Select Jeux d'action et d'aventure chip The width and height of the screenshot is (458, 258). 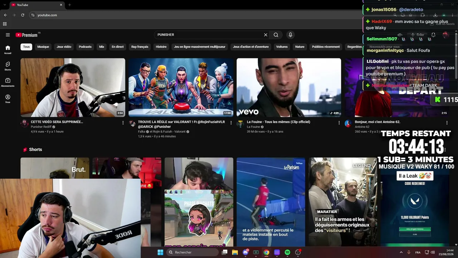click(x=251, y=47)
